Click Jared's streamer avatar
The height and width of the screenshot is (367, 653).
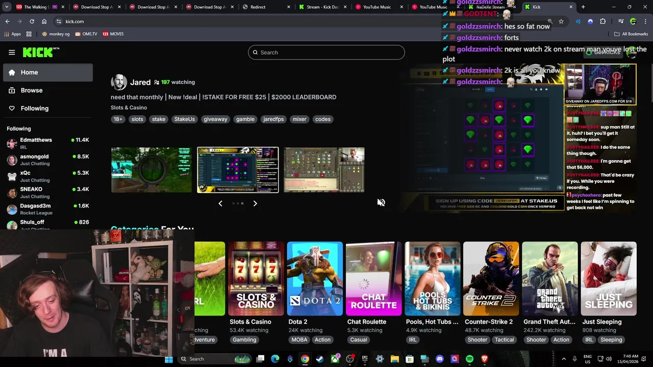[x=119, y=82]
